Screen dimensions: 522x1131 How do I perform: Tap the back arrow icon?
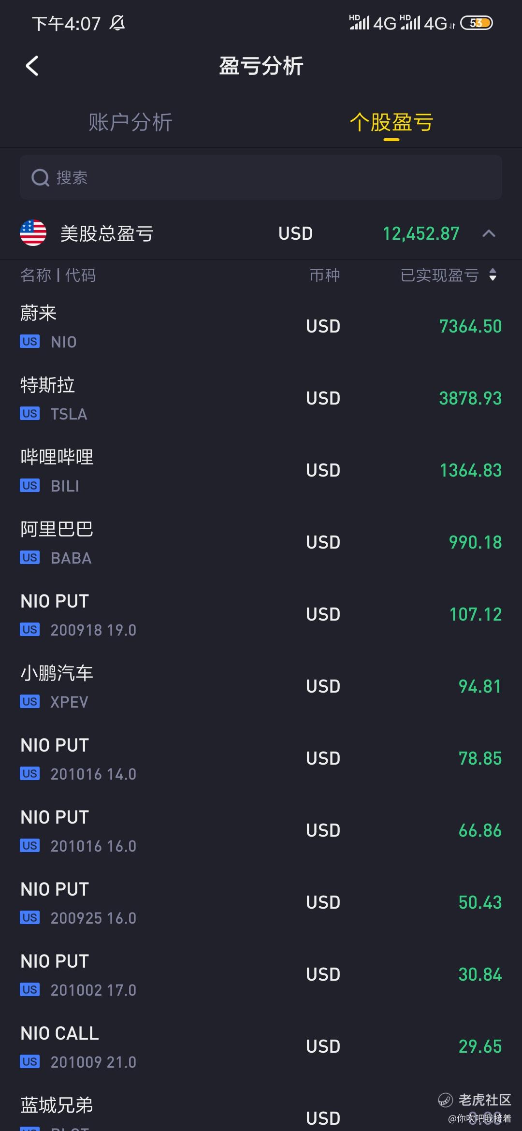coord(32,66)
